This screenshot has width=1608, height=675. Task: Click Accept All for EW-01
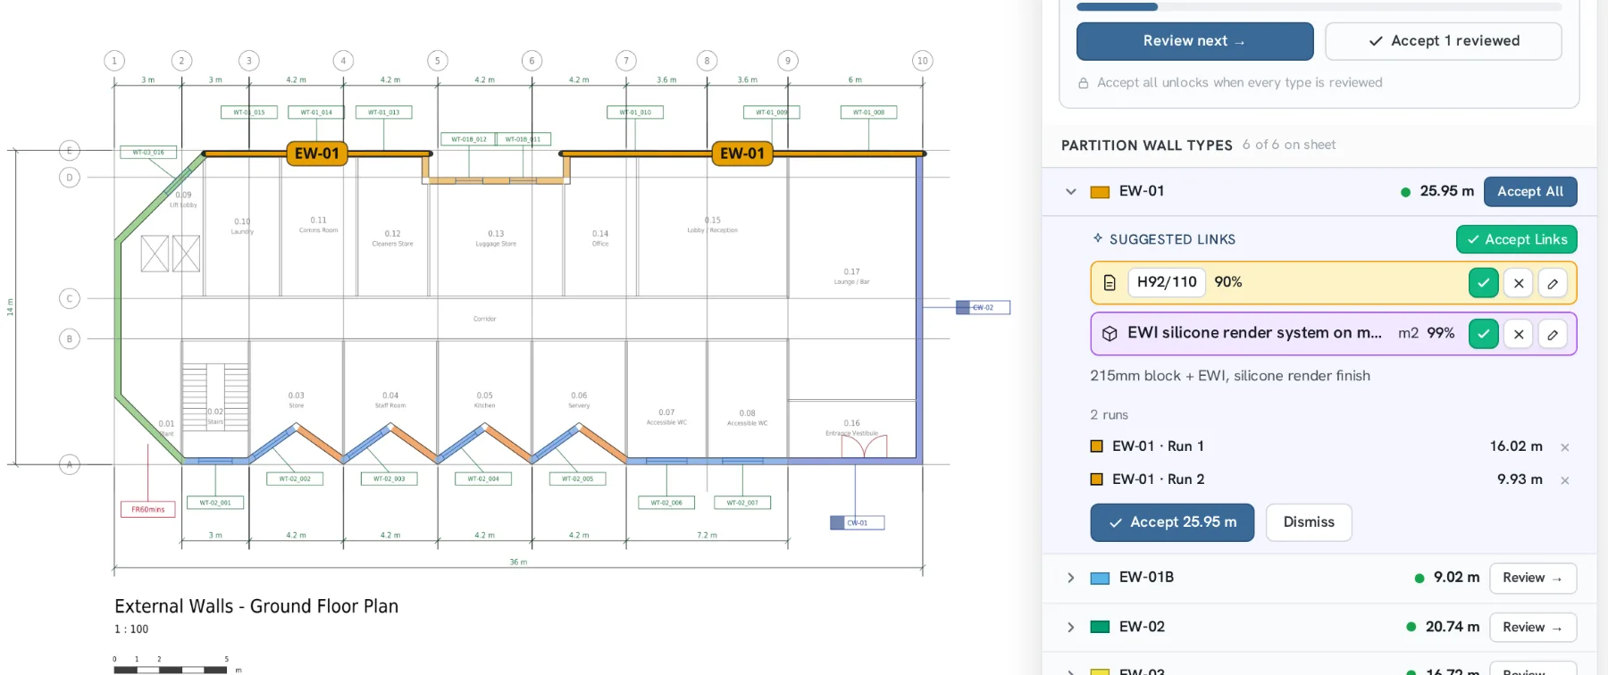1530,191
